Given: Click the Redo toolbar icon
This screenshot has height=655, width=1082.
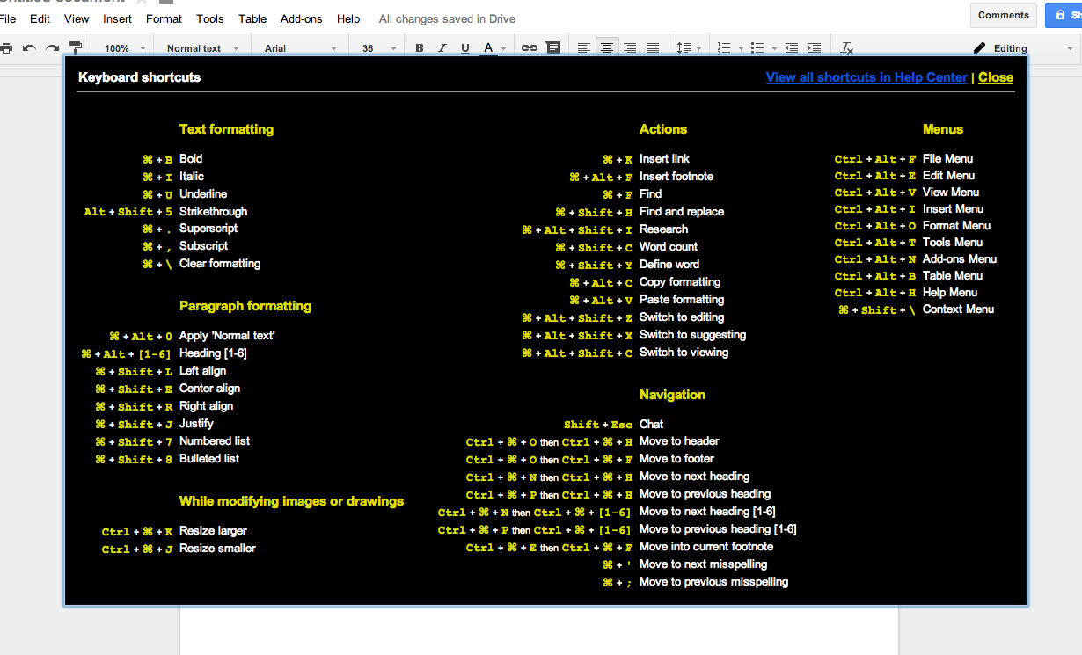Looking at the screenshot, I should tap(53, 48).
